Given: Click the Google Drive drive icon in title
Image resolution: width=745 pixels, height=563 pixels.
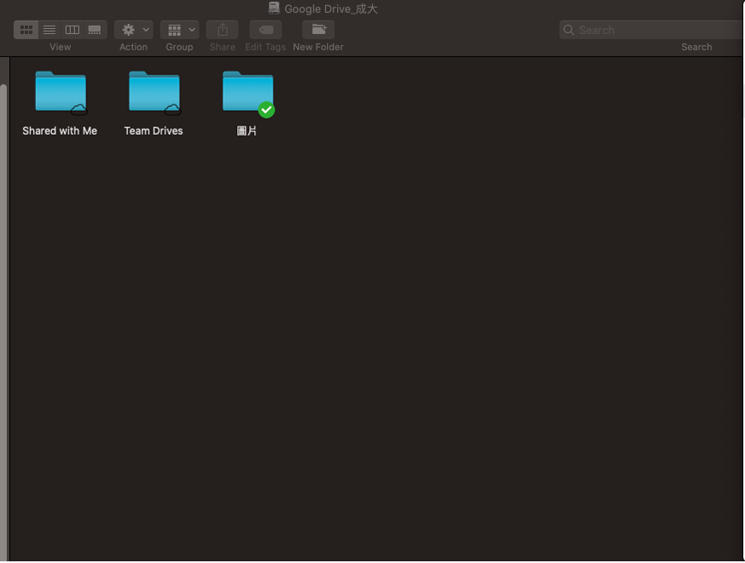Looking at the screenshot, I should click(x=274, y=9).
